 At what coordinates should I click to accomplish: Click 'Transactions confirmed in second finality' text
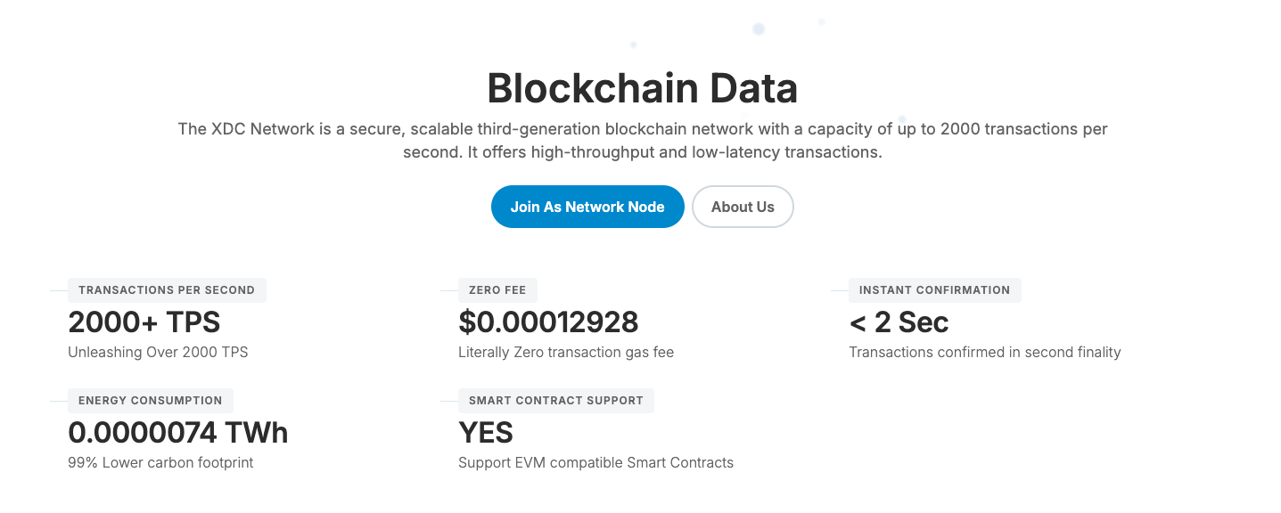[985, 352]
